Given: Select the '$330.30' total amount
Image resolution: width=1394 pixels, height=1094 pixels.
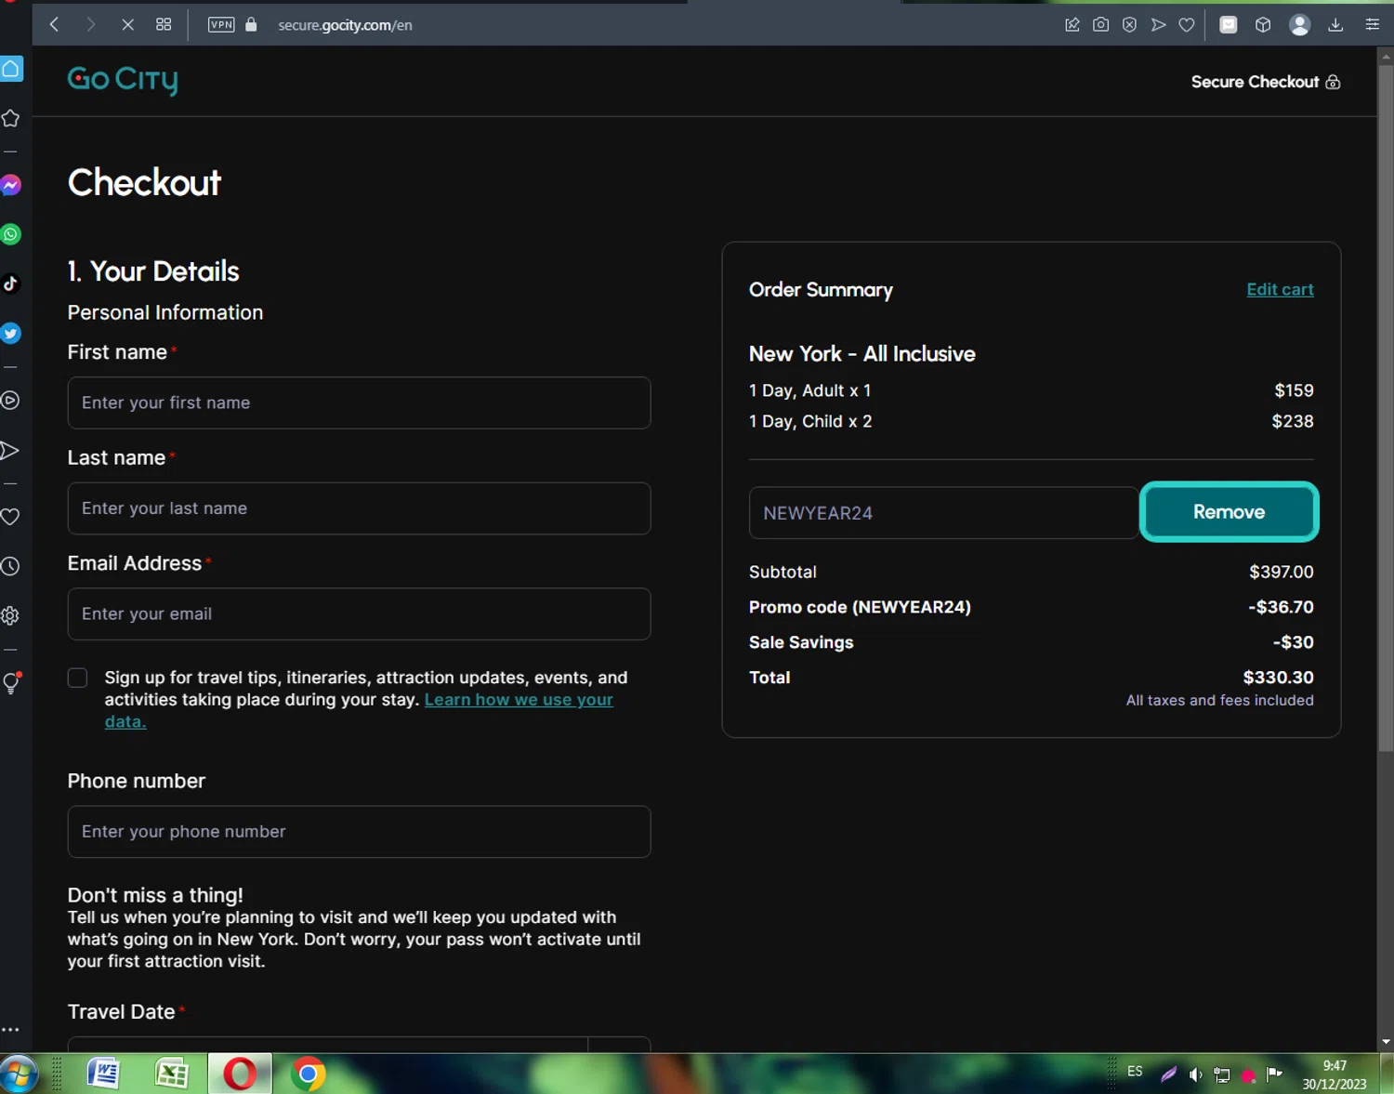Looking at the screenshot, I should pyautogui.click(x=1278, y=678).
